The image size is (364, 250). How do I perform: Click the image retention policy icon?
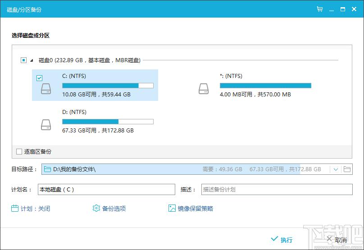172,208
